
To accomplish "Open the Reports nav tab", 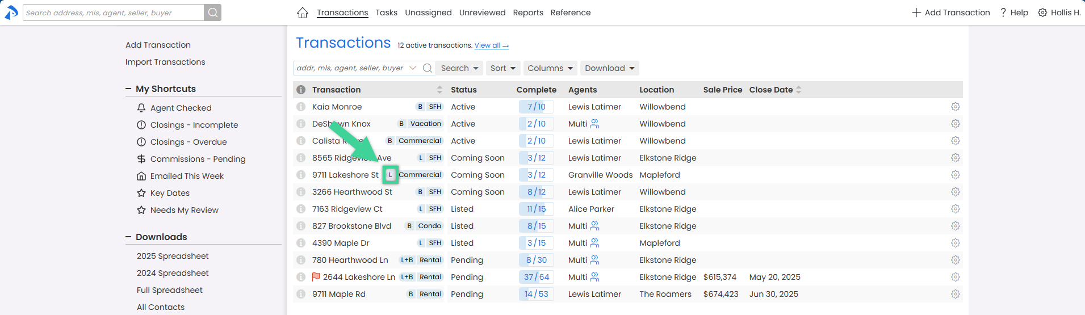I will tap(528, 12).
